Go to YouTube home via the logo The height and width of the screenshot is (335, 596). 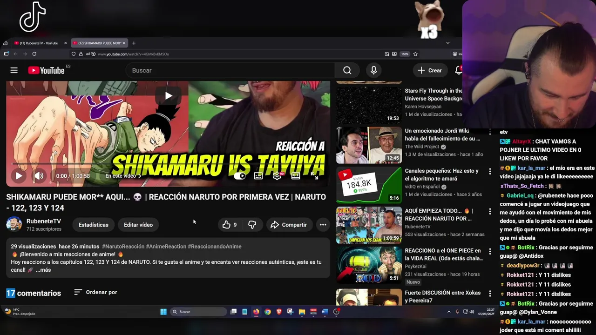coord(46,70)
